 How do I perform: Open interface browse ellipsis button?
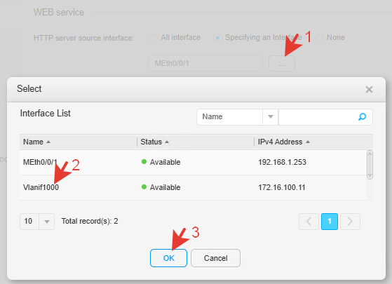tap(282, 64)
